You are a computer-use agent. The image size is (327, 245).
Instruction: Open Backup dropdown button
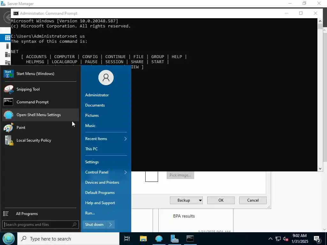click(186, 200)
